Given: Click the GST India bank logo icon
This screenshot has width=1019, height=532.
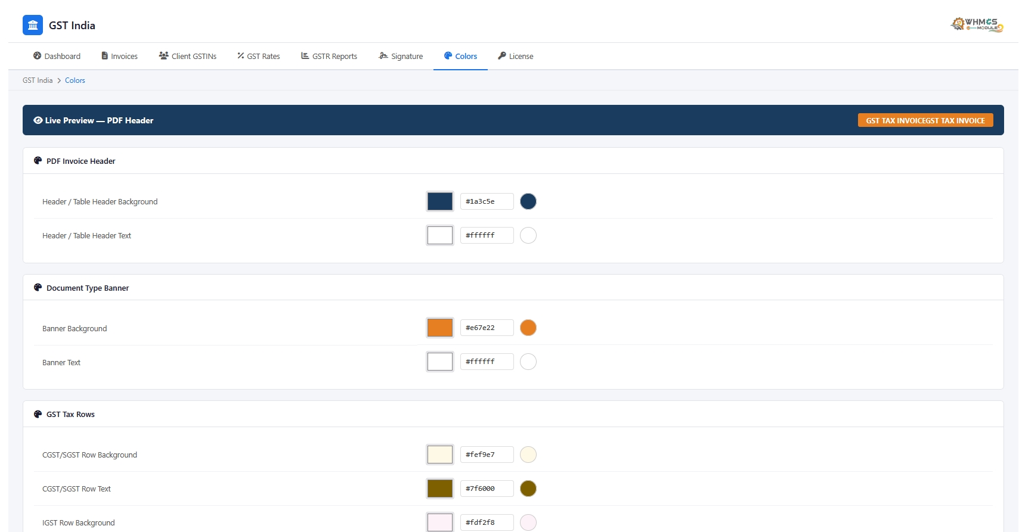Looking at the screenshot, I should (33, 25).
